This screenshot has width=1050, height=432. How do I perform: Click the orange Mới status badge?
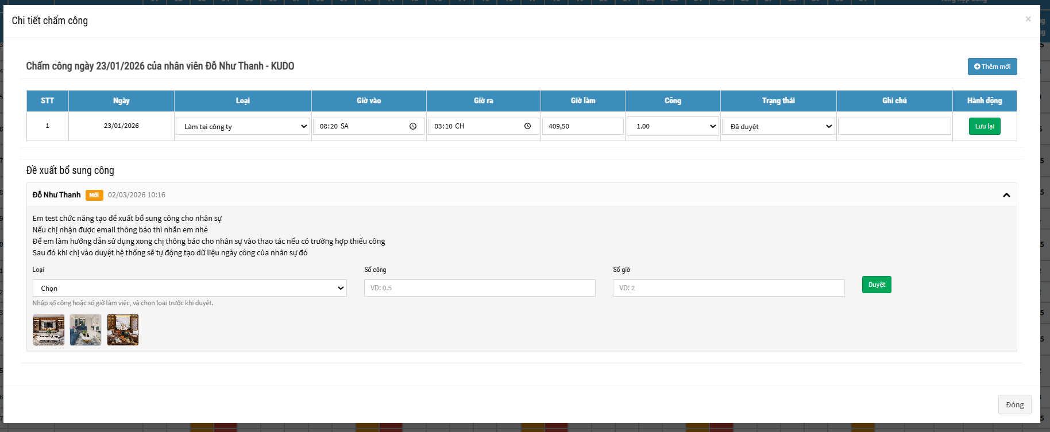(x=94, y=195)
